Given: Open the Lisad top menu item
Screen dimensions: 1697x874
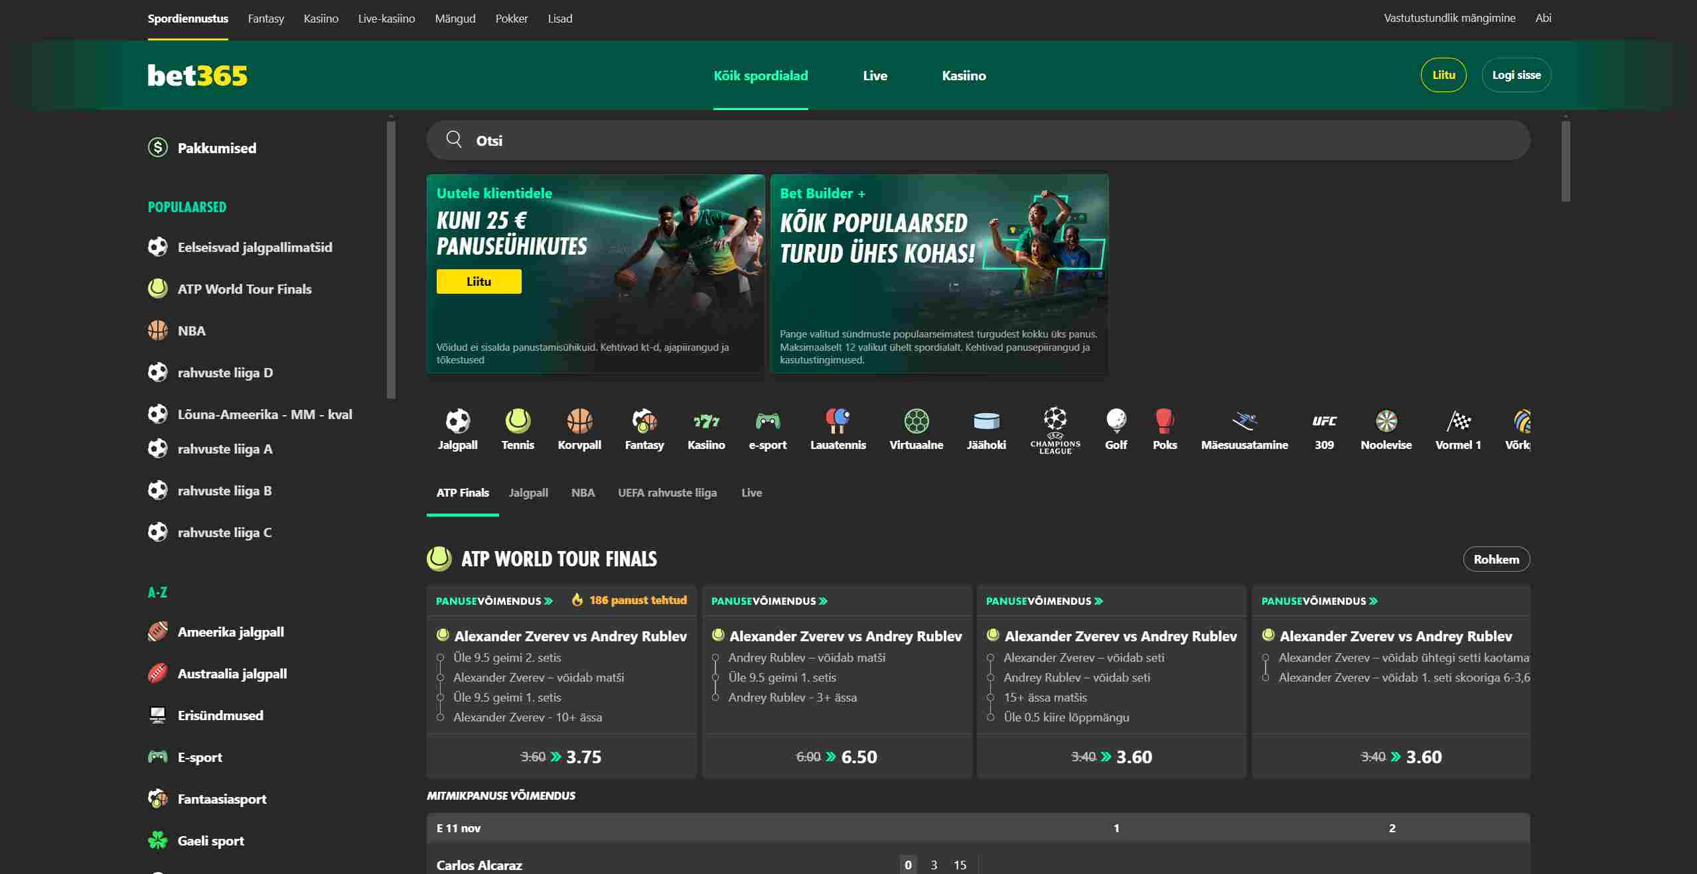Looking at the screenshot, I should 560,19.
